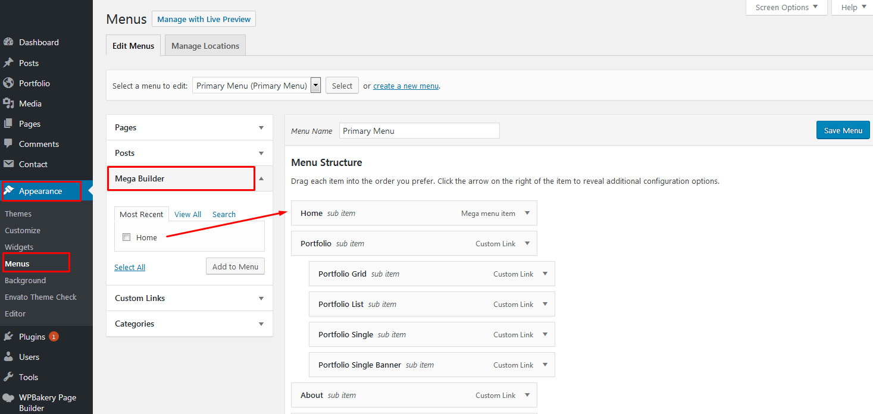873x414 pixels.
Task: Click the Tools wrench icon
Action: click(x=8, y=377)
